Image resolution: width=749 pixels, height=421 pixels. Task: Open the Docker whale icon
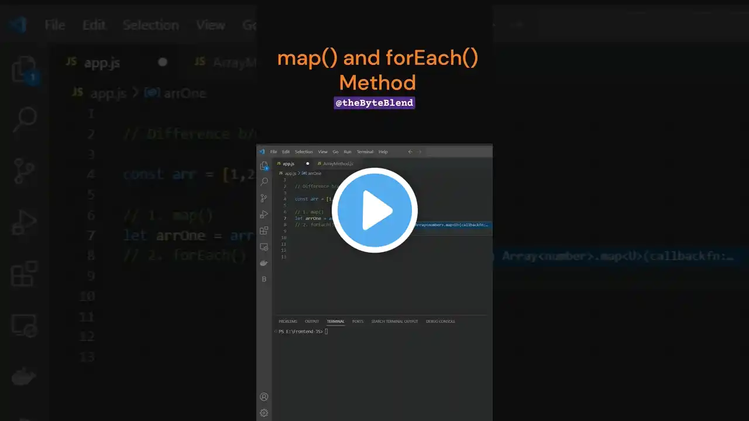pyautogui.click(x=264, y=263)
